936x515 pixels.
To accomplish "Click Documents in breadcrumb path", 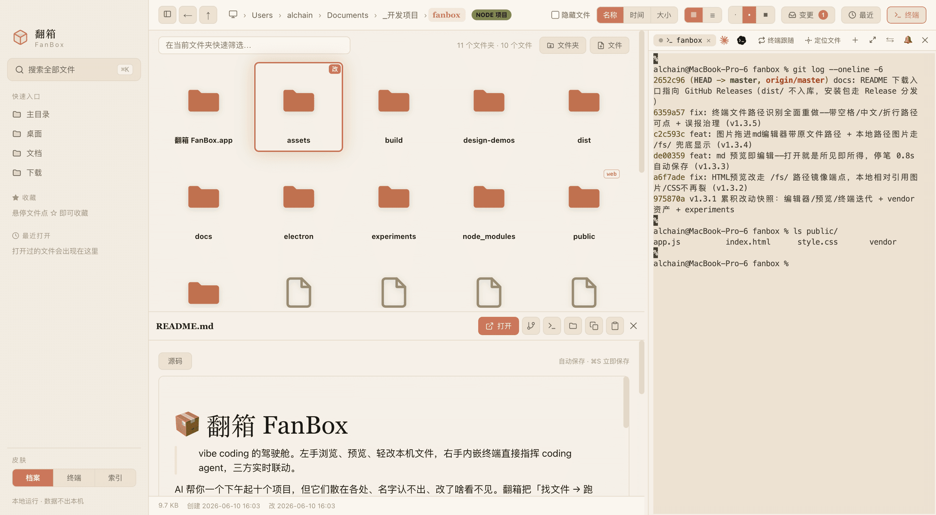I will tap(348, 15).
